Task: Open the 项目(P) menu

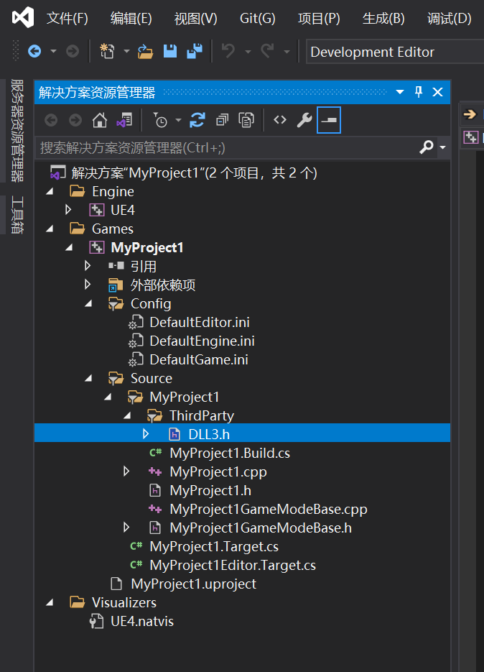Action: (x=319, y=18)
